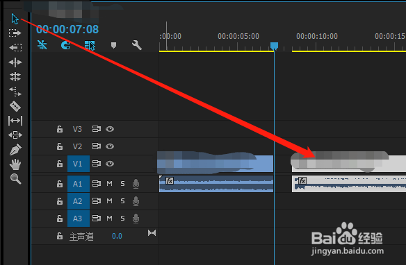This screenshot has height=265, width=406.
Task: Click the 00:00:07:08 playhead timecode
Action: pyautogui.click(x=67, y=29)
